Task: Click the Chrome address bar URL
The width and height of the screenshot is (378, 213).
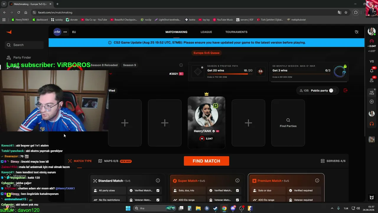Action: (55, 12)
